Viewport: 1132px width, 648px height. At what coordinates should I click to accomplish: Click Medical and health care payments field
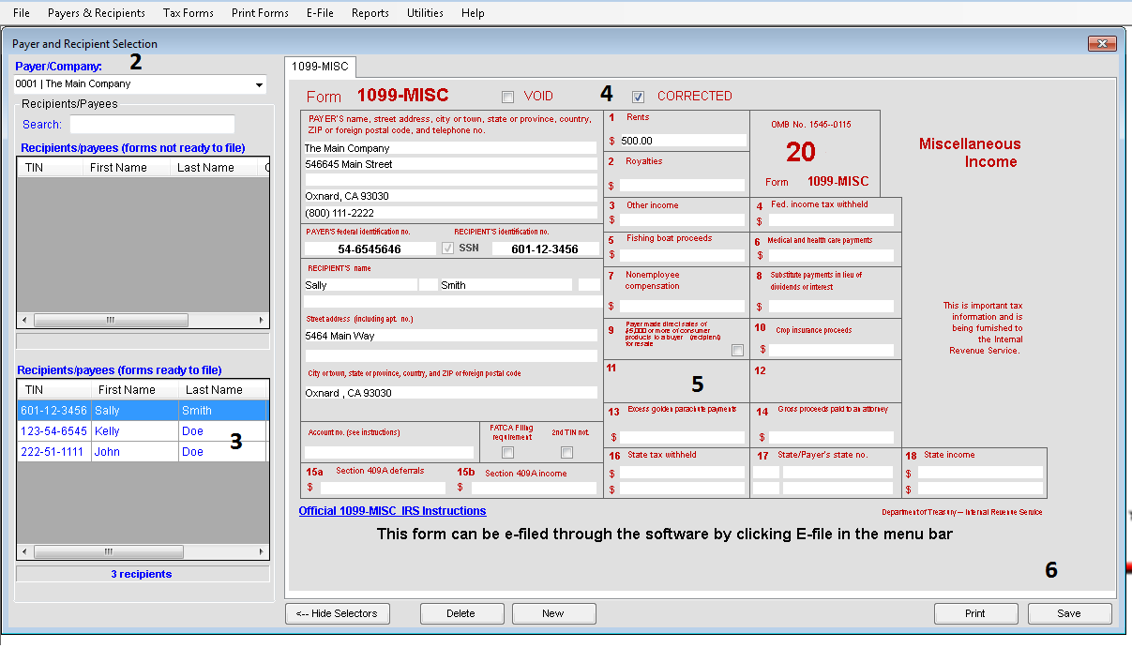click(831, 255)
